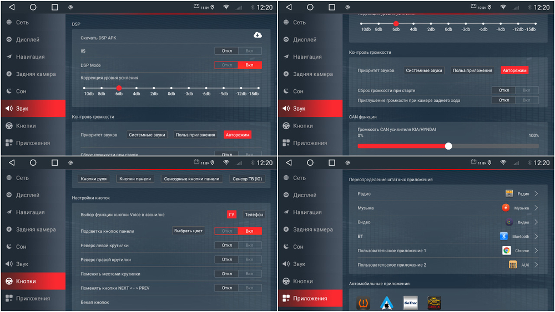This screenshot has height=312, width=555.
Task: Tap the Chrome icon for user app 1
Action: (x=507, y=250)
